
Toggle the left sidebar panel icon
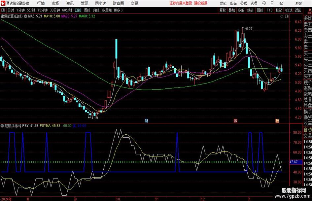[3, 10]
